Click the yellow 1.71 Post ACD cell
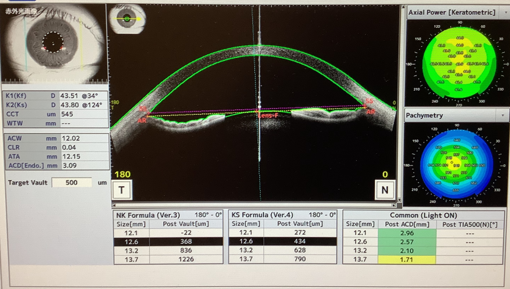Image resolution: width=510 pixels, height=289 pixels. [x=407, y=259]
